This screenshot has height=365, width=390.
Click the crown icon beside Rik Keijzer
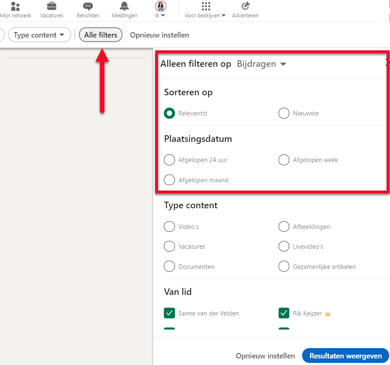pyautogui.click(x=328, y=314)
